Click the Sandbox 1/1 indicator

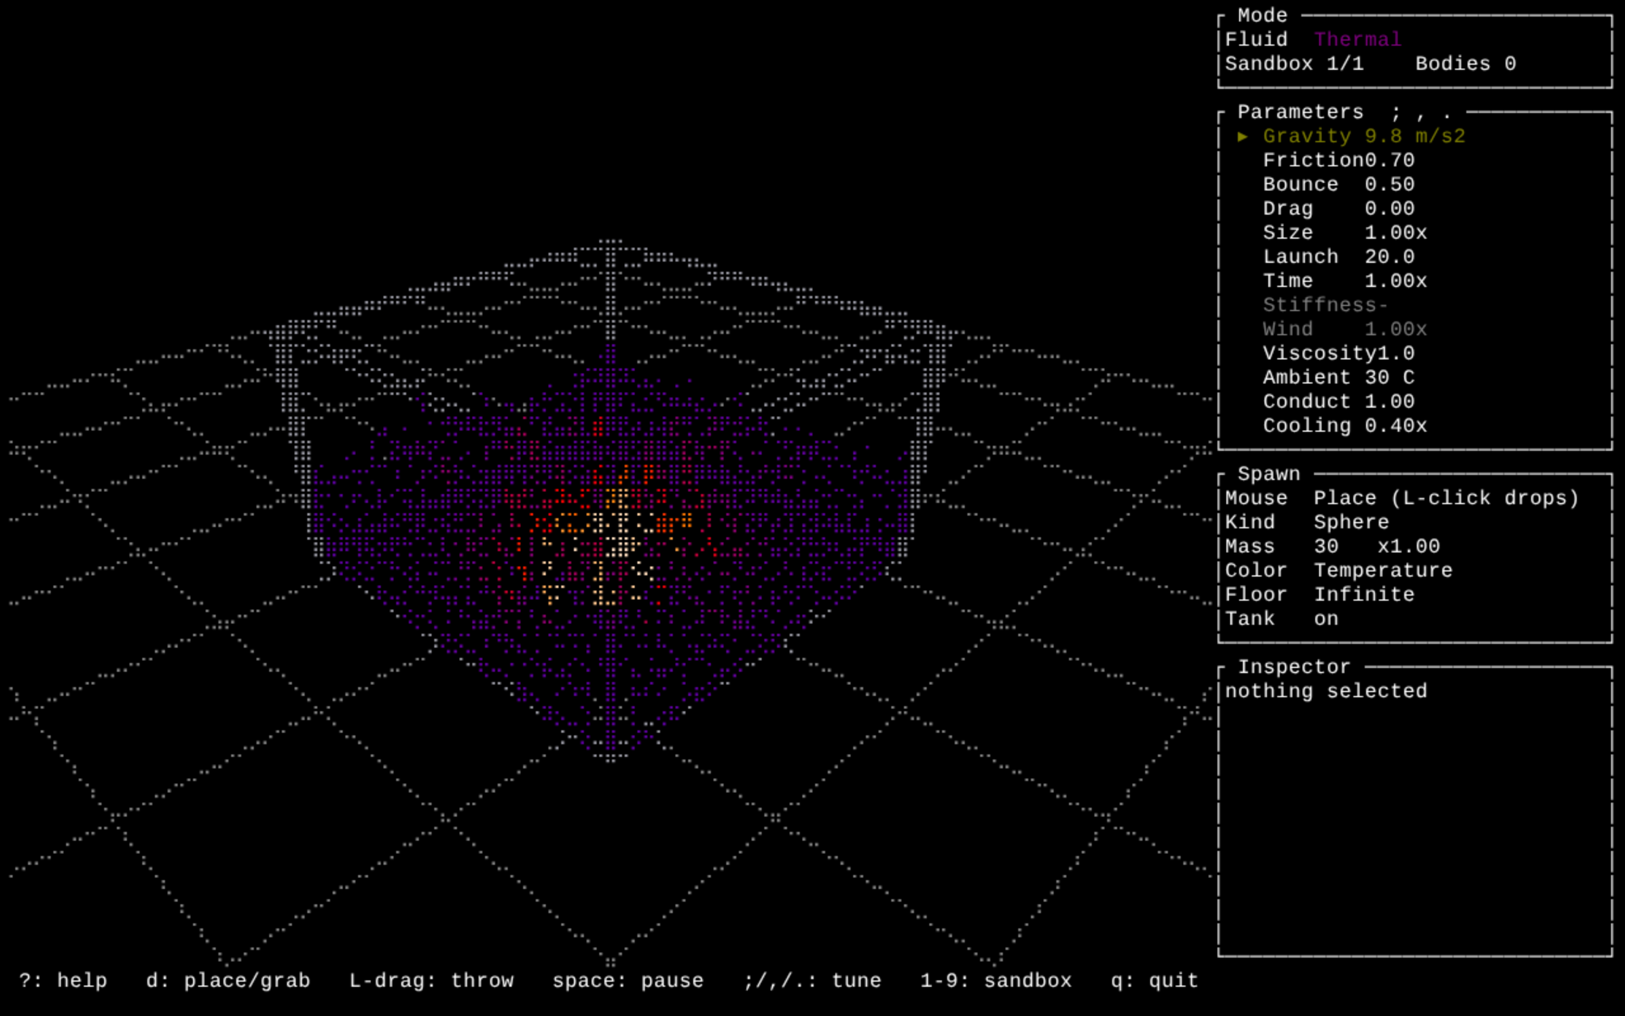coord(1294,64)
